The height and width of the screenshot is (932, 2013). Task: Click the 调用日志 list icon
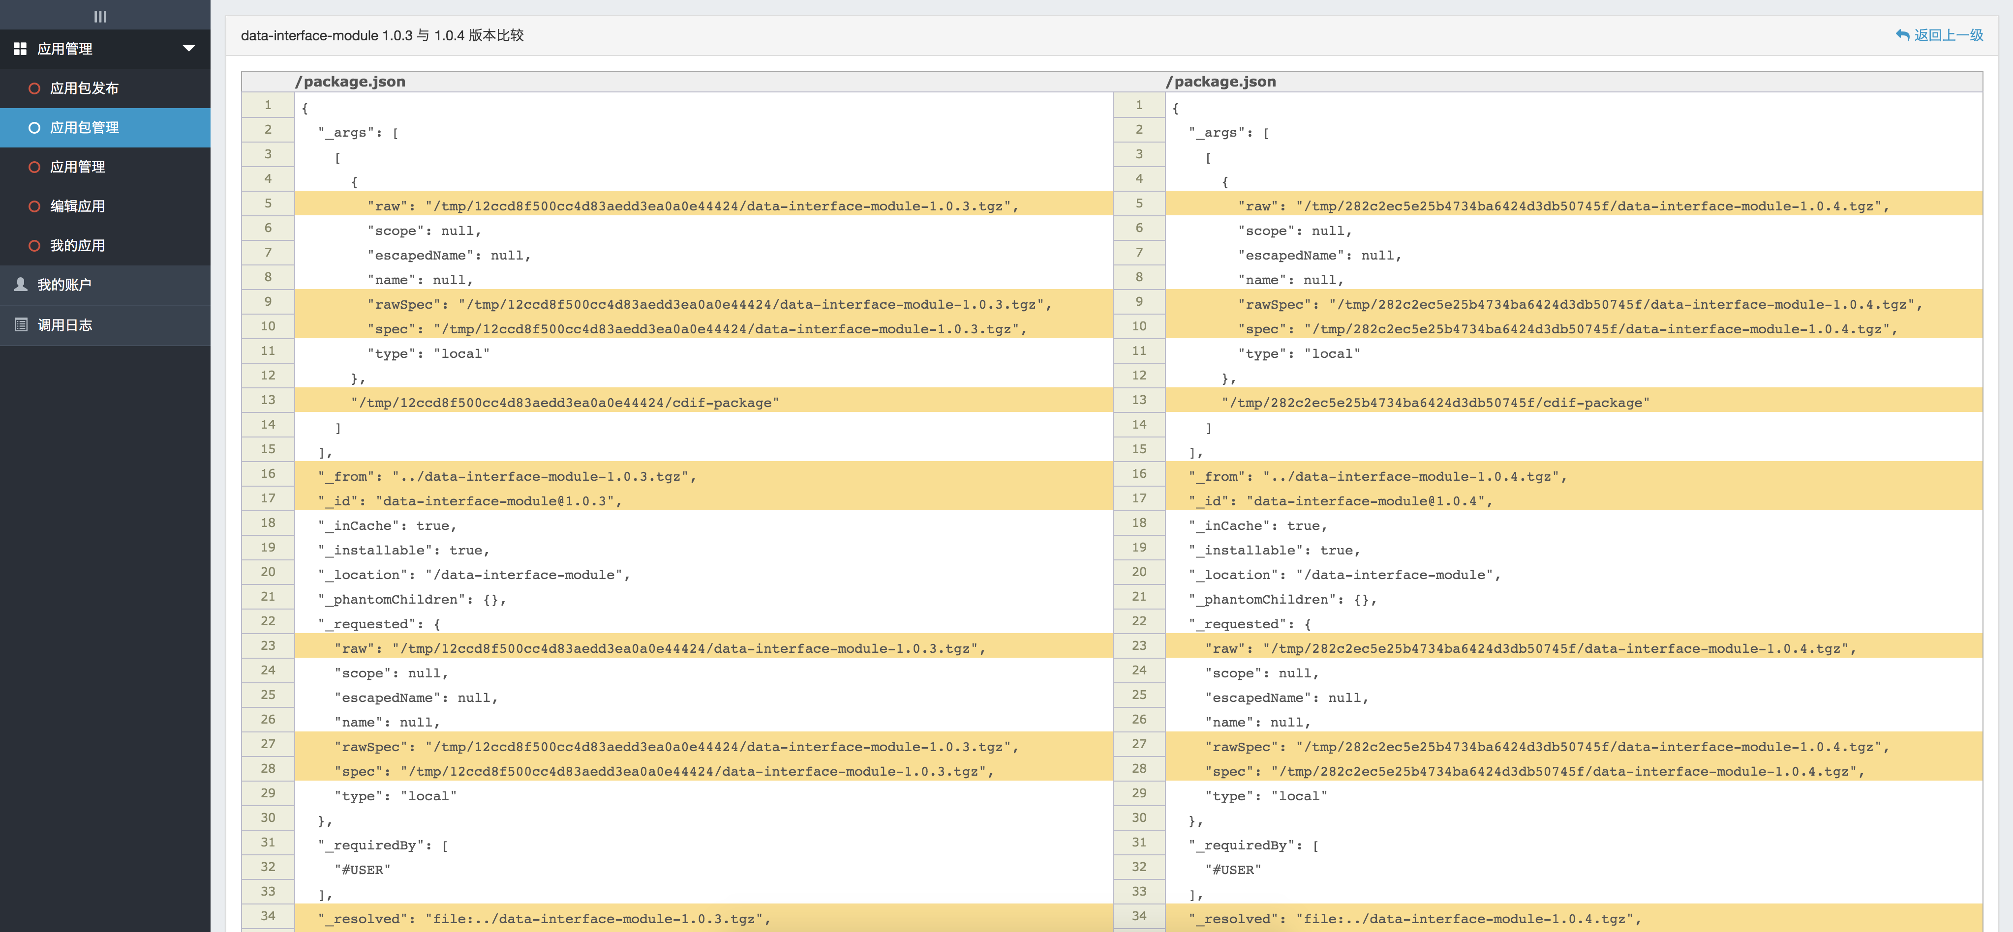pyautogui.click(x=21, y=325)
